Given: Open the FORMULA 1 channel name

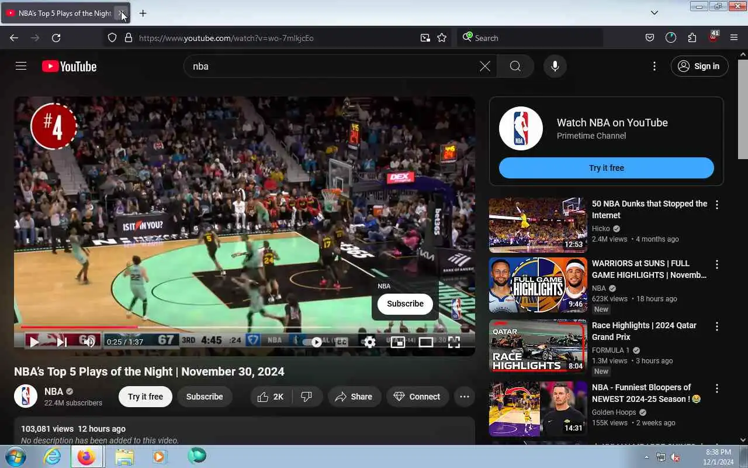Looking at the screenshot, I should click(611, 350).
